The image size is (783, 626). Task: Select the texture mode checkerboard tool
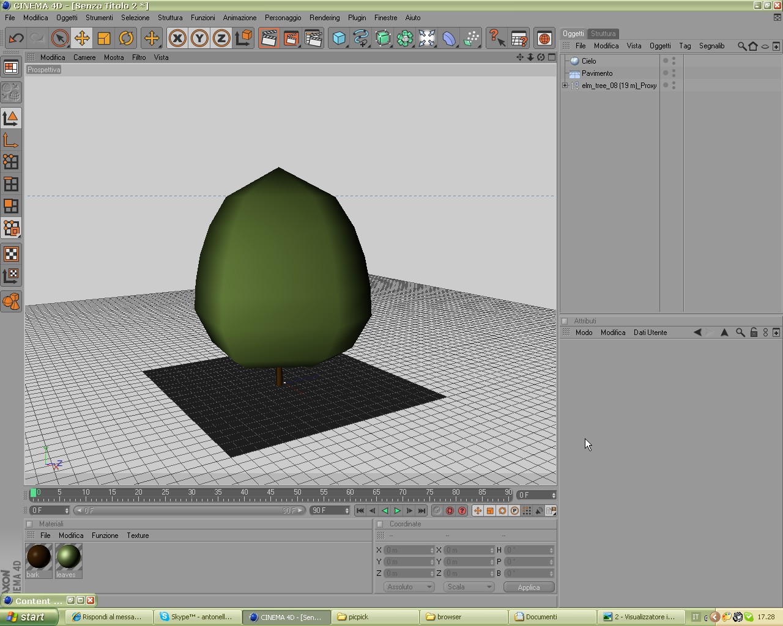click(11, 254)
